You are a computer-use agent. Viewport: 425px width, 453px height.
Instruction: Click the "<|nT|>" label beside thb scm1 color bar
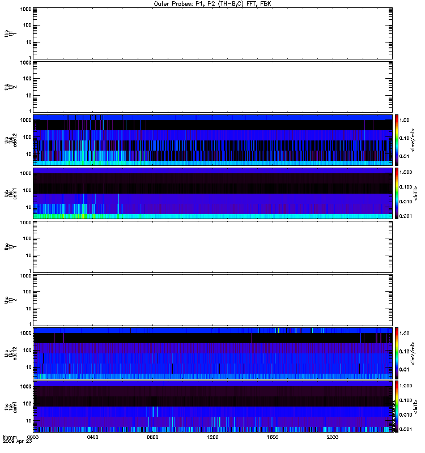click(415, 193)
